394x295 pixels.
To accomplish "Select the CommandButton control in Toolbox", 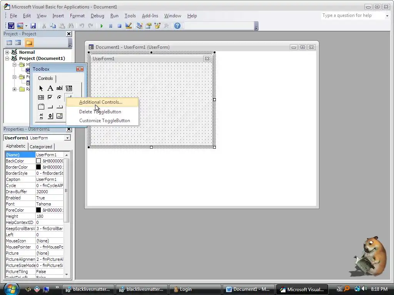I will coord(50,107).
